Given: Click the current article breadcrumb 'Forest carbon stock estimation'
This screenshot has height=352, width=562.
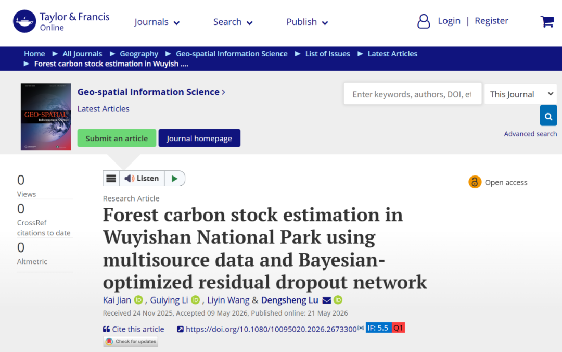Looking at the screenshot, I should tap(111, 64).
